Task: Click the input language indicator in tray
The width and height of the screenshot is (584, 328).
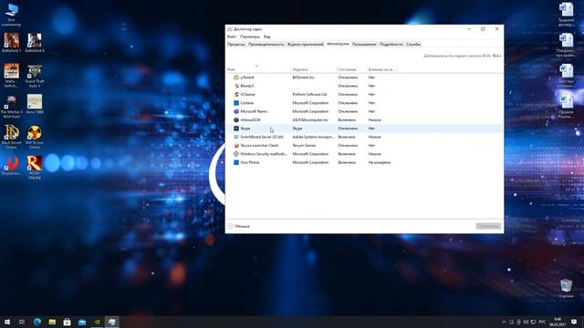Action: click(542, 322)
